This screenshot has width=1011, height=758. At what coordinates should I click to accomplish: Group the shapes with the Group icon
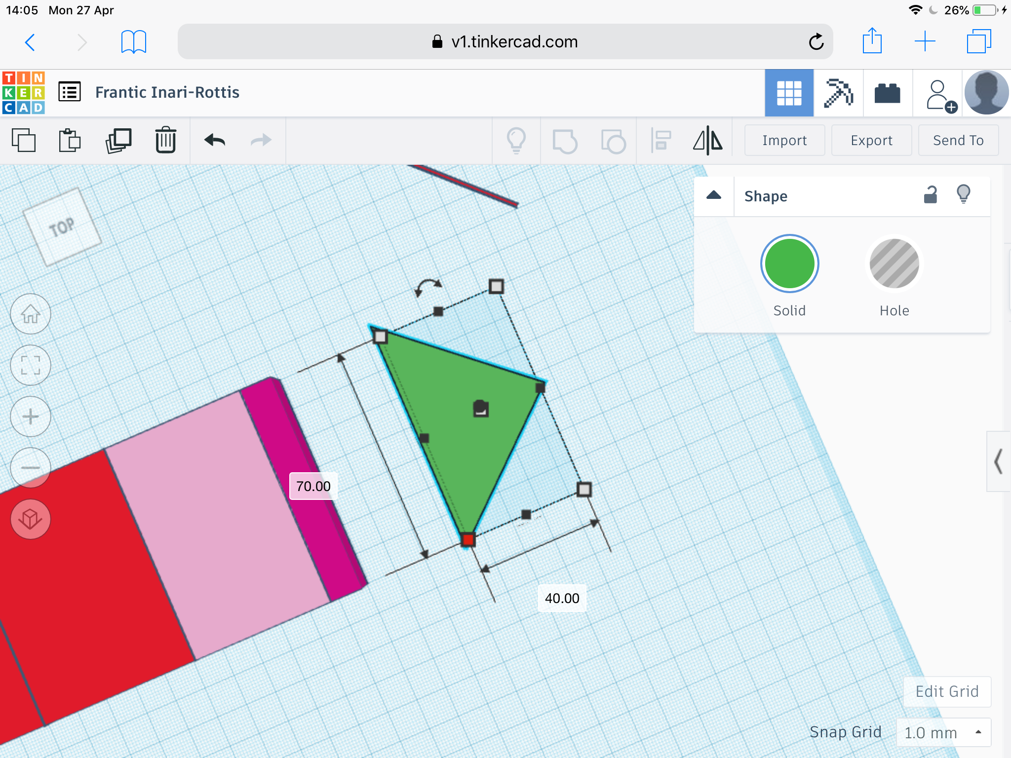point(565,141)
